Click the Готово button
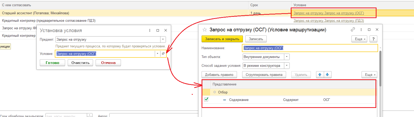Viewport: 414px width, 117px height. point(52,63)
